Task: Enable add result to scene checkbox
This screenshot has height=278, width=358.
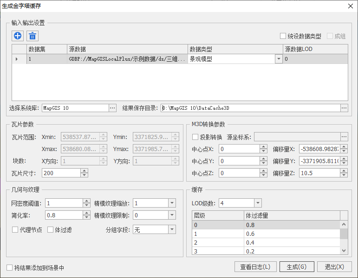Action: coord(10,267)
